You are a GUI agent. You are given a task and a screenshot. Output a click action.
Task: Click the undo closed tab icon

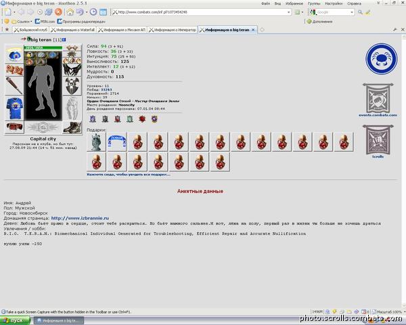80,12
